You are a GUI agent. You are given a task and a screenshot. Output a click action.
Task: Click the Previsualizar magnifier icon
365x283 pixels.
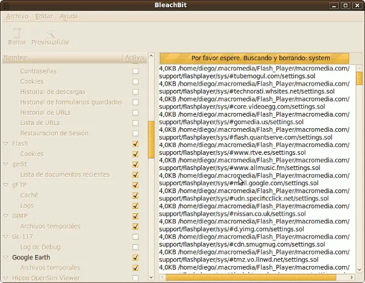pyautogui.click(x=50, y=33)
